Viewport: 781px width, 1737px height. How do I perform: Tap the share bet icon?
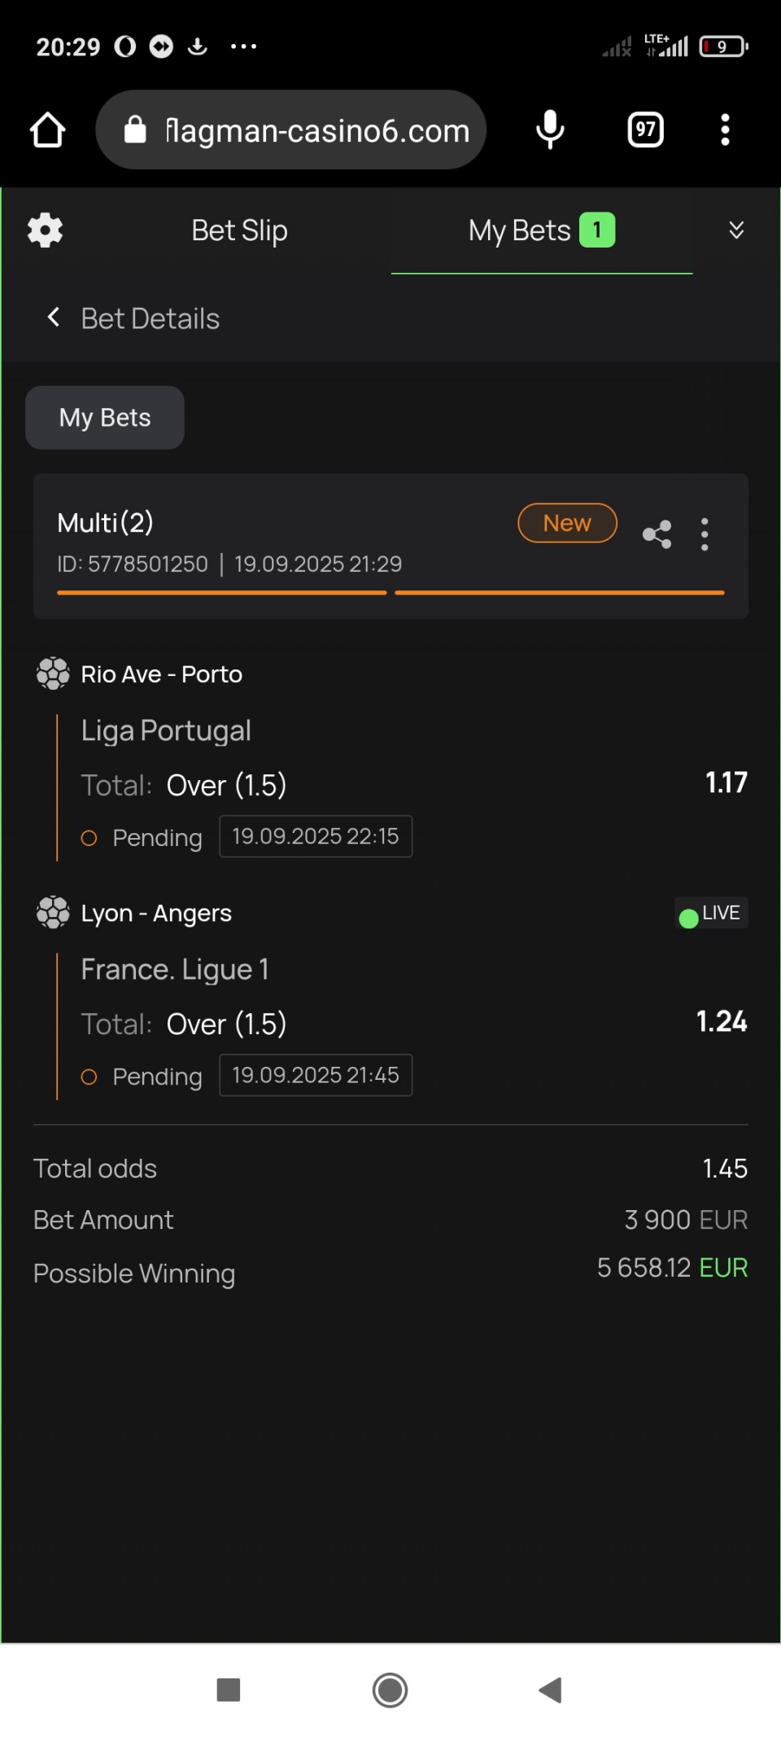657,535
